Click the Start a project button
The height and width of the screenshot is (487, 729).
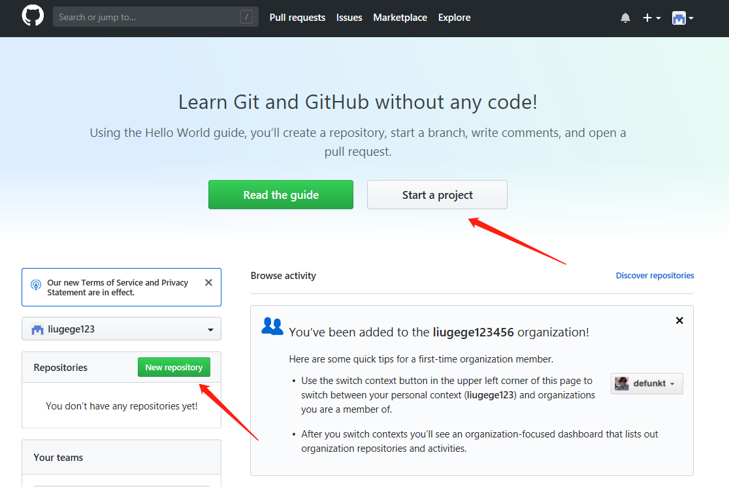[x=437, y=195]
